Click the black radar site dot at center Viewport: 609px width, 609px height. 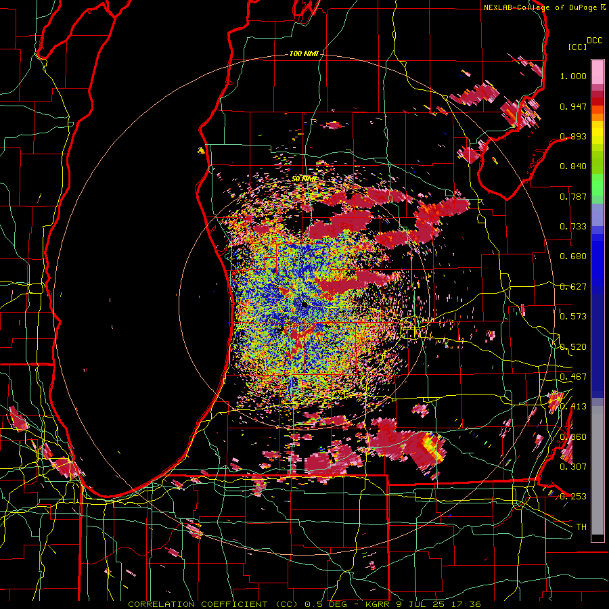coord(304,305)
